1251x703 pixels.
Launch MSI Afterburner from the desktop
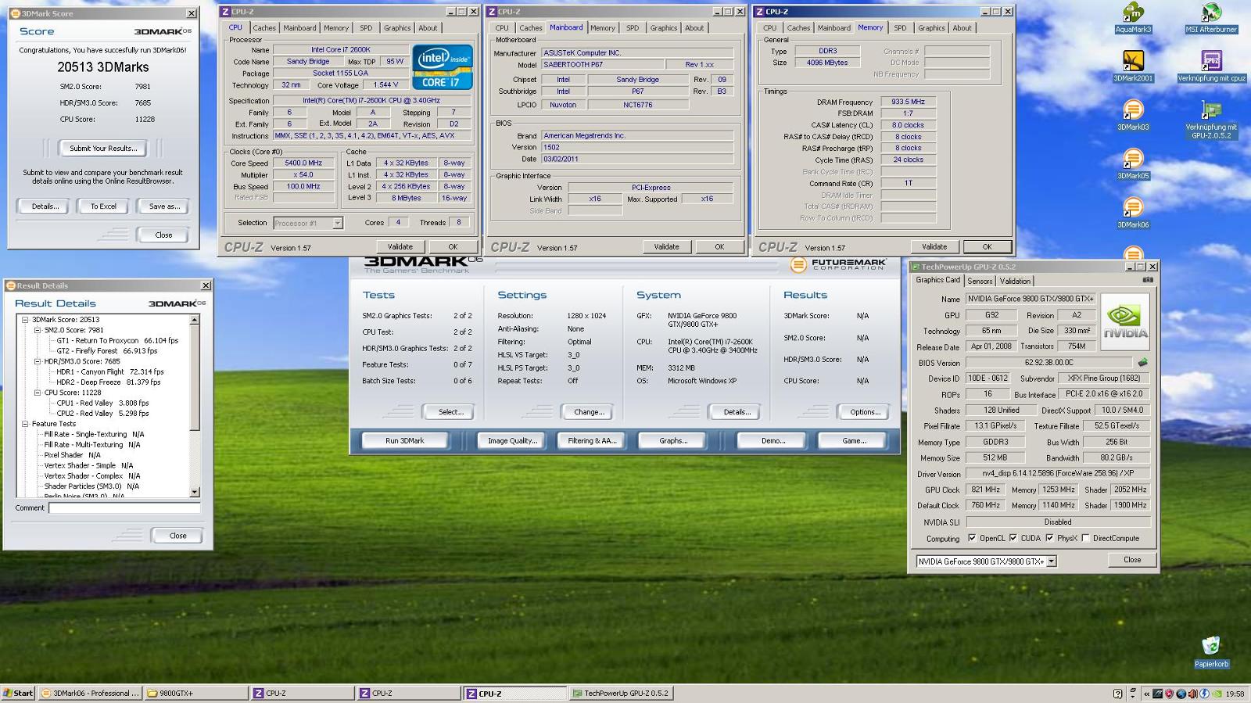click(x=1211, y=19)
